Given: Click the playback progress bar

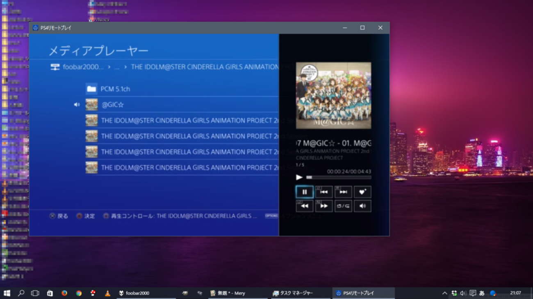Looking at the screenshot, I should click(339, 178).
